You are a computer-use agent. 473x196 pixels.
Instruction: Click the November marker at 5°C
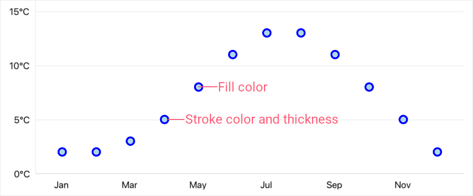[403, 119]
